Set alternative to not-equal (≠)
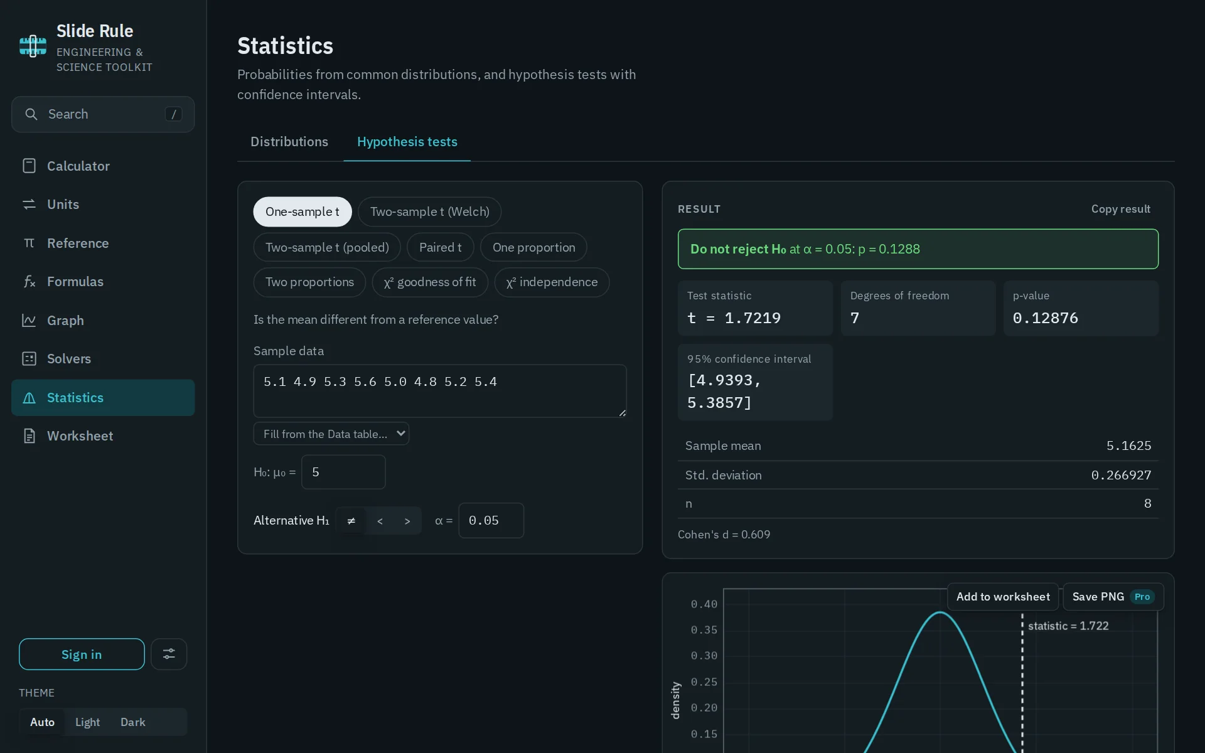The height and width of the screenshot is (753, 1205). (x=351, y=521)
